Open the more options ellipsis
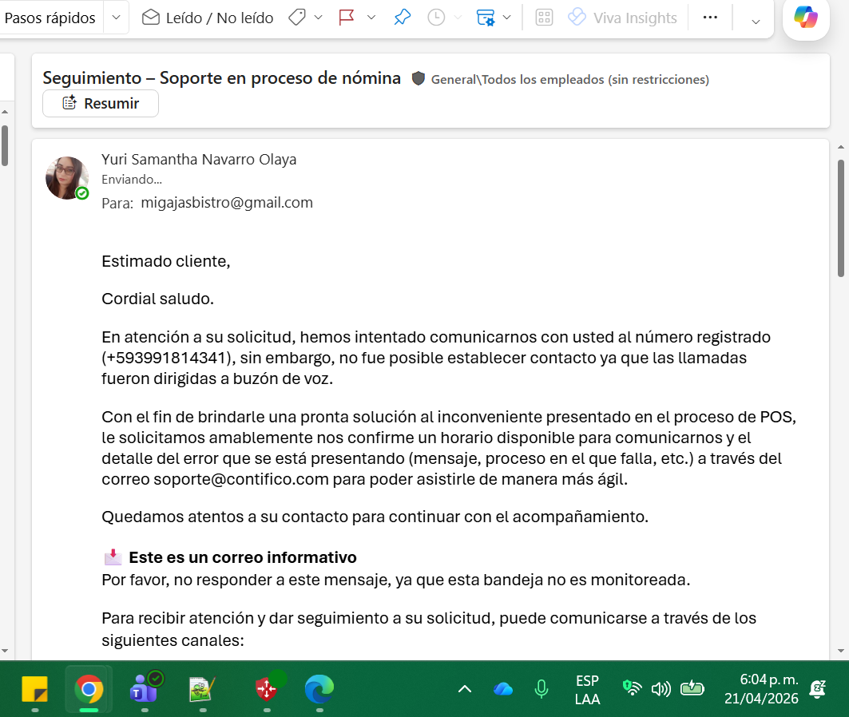The height and width of the screenshot is (717, 849). coord(710,18)
